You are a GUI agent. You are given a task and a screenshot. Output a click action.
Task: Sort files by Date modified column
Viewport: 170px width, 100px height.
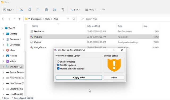pos(93,26)
